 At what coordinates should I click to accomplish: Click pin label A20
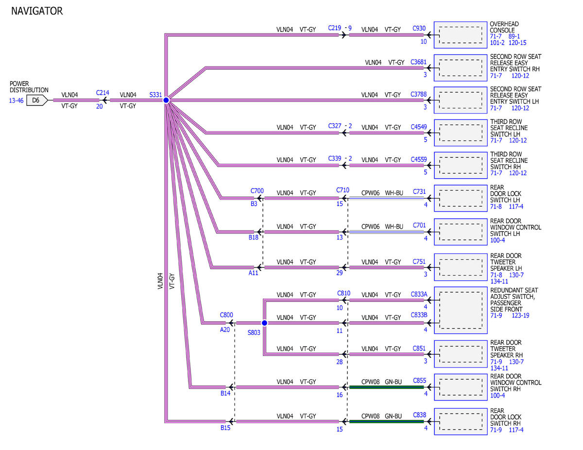point(225,330)
